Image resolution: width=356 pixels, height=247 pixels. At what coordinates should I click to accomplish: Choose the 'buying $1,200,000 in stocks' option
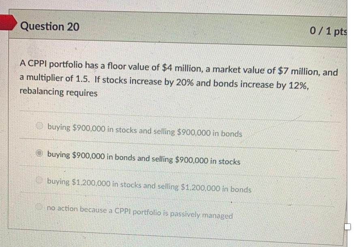pyautogui.click(x=39, y=182)
